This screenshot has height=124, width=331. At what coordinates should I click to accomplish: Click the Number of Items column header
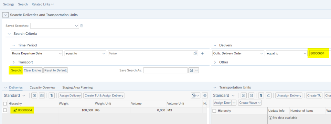[x=307, y=111]
